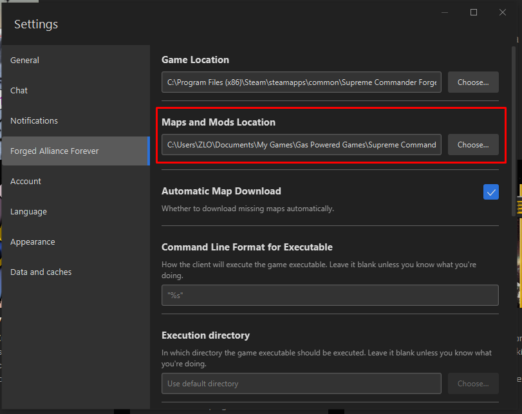The image size is (522, 414).
Task: Click Choose button for Execution directory
Action: coord(473,384)
